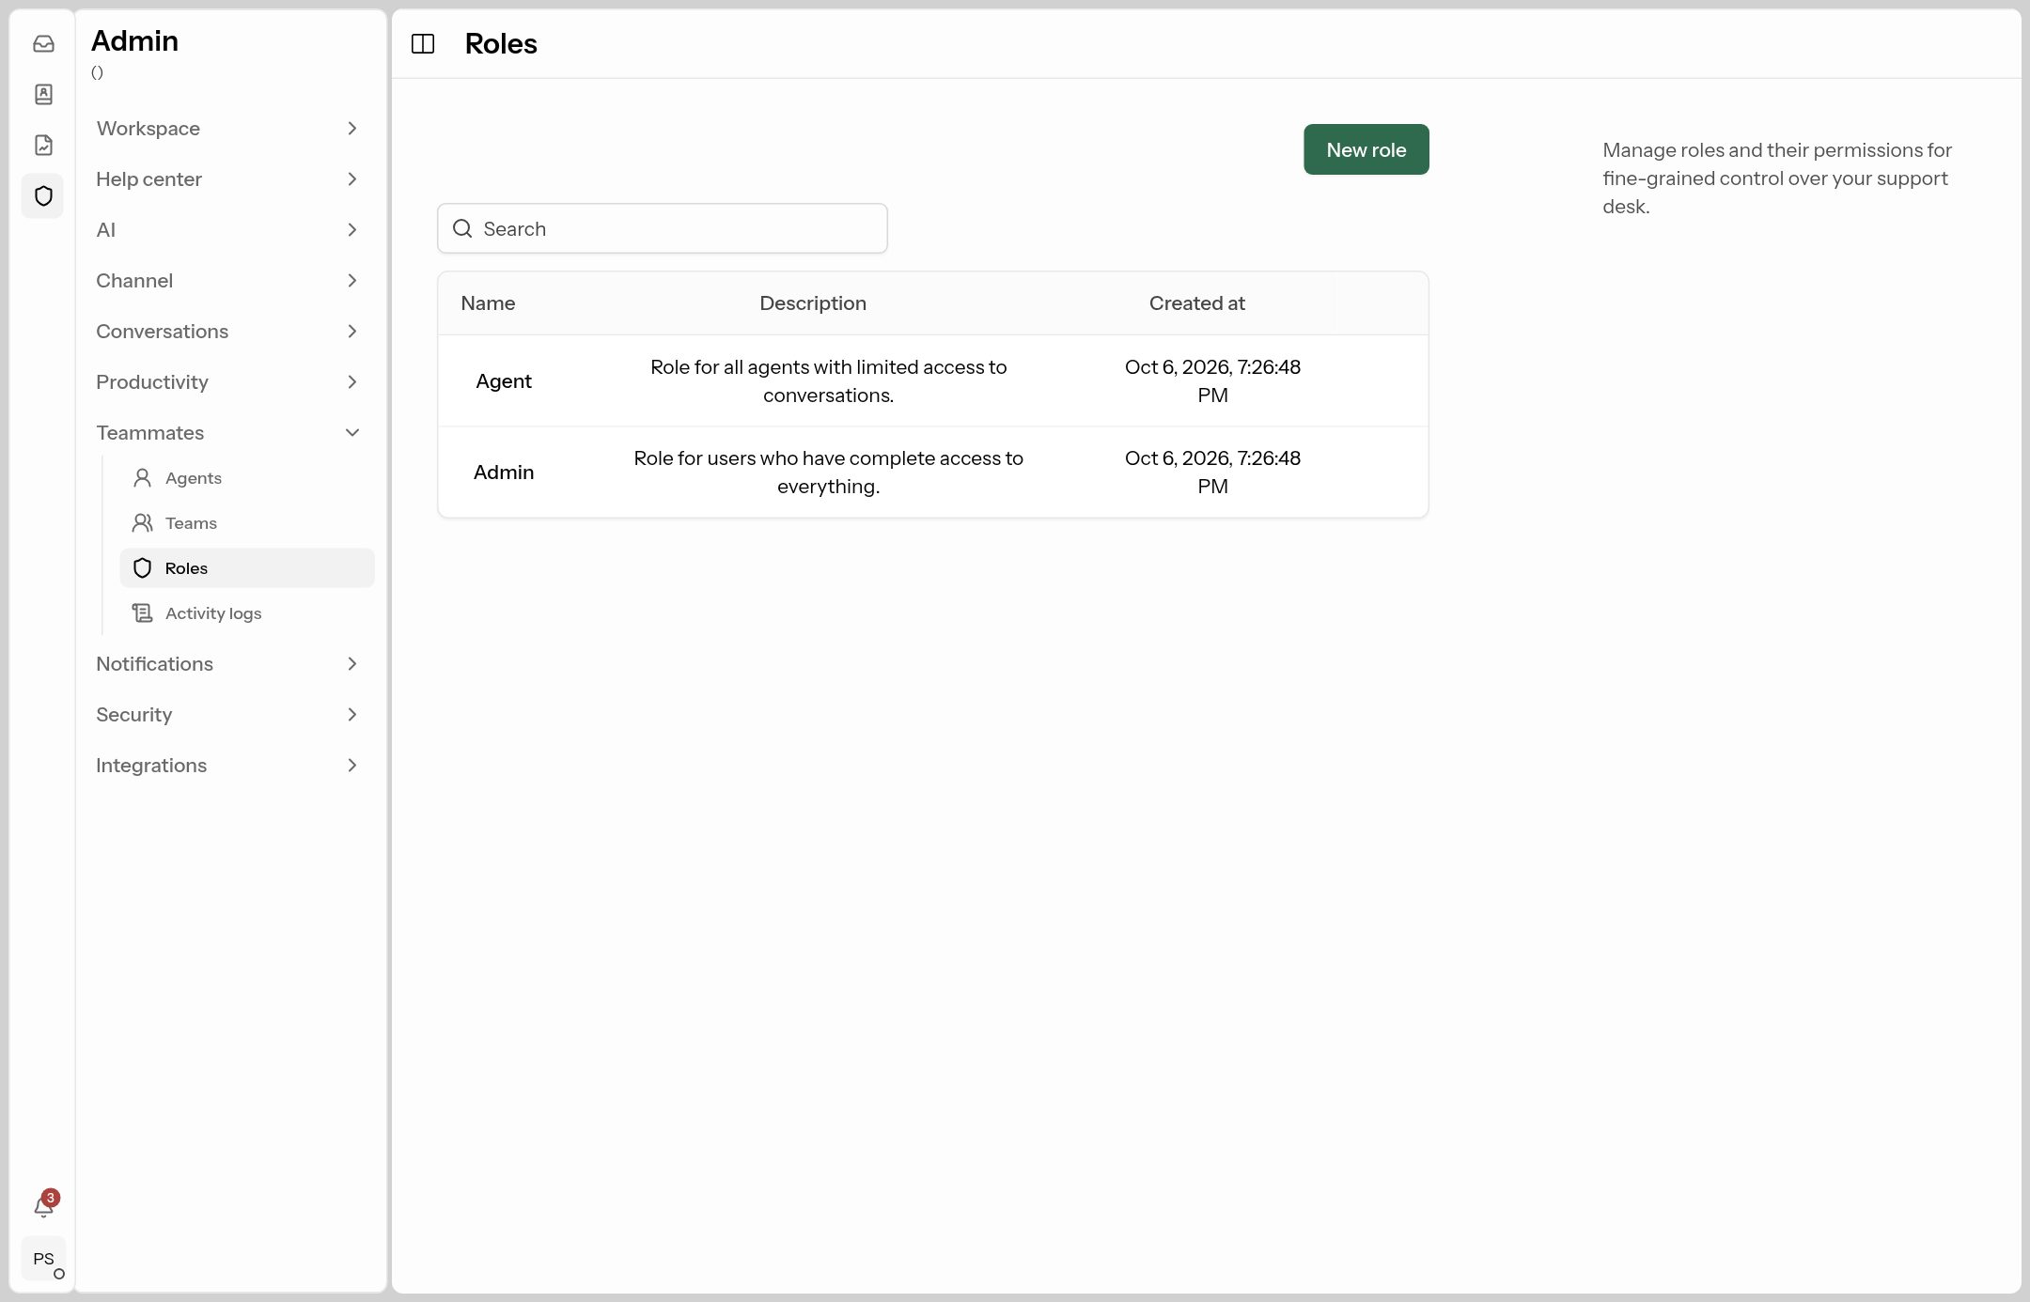Viewport: 2030px width, 1302px height.
Task: Open the contacts icon in left rail
Action: point(43,94)
